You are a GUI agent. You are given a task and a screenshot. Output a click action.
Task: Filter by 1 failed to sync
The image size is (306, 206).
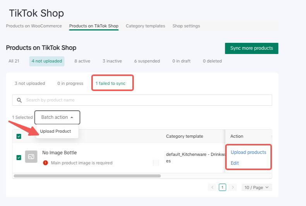coord(110,83)
